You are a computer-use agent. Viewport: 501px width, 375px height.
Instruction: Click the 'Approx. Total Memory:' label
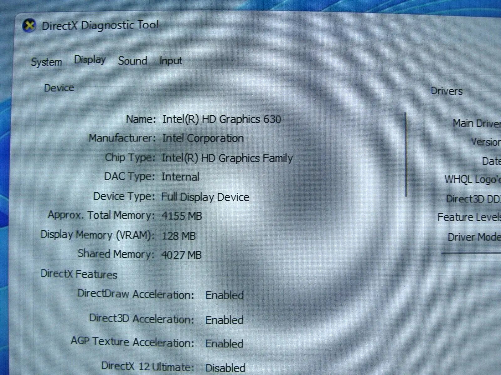[x=101, y=215]
